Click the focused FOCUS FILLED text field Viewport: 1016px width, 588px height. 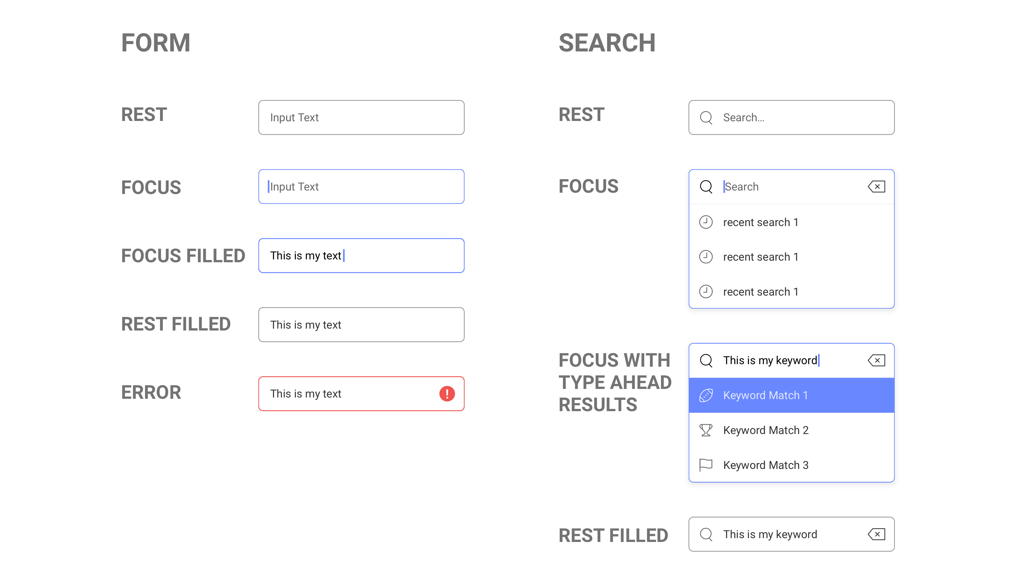tap(361, 255)
